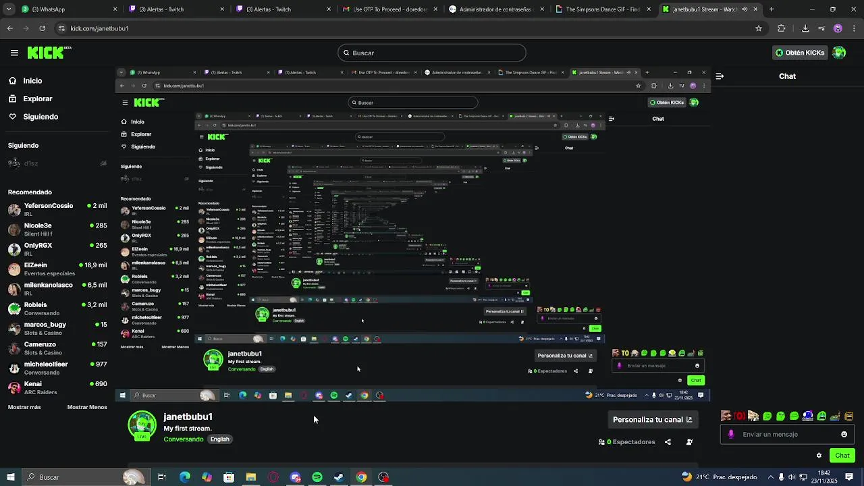864x486 pixels.
Task: Click ElZeein avatar in recommended list
Action: (14, 269)
